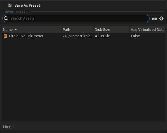
Task: Click the Import Preset section heading
Action: pos(15,12)
